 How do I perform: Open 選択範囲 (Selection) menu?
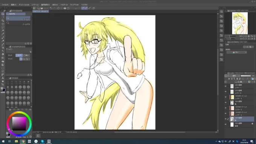45,5
